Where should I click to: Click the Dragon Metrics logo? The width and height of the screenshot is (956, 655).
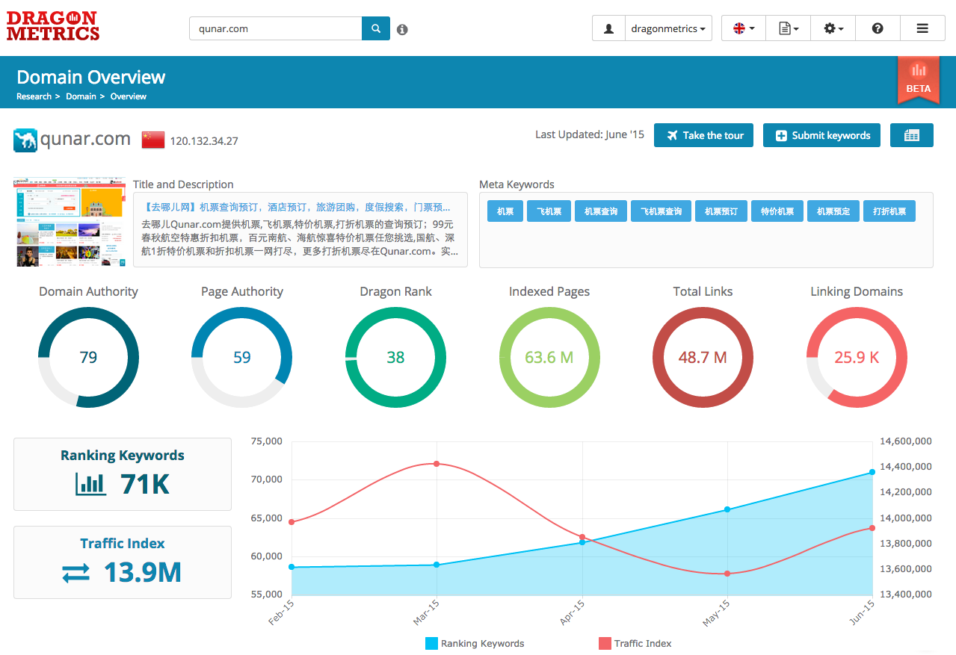(x=53, y=26)
